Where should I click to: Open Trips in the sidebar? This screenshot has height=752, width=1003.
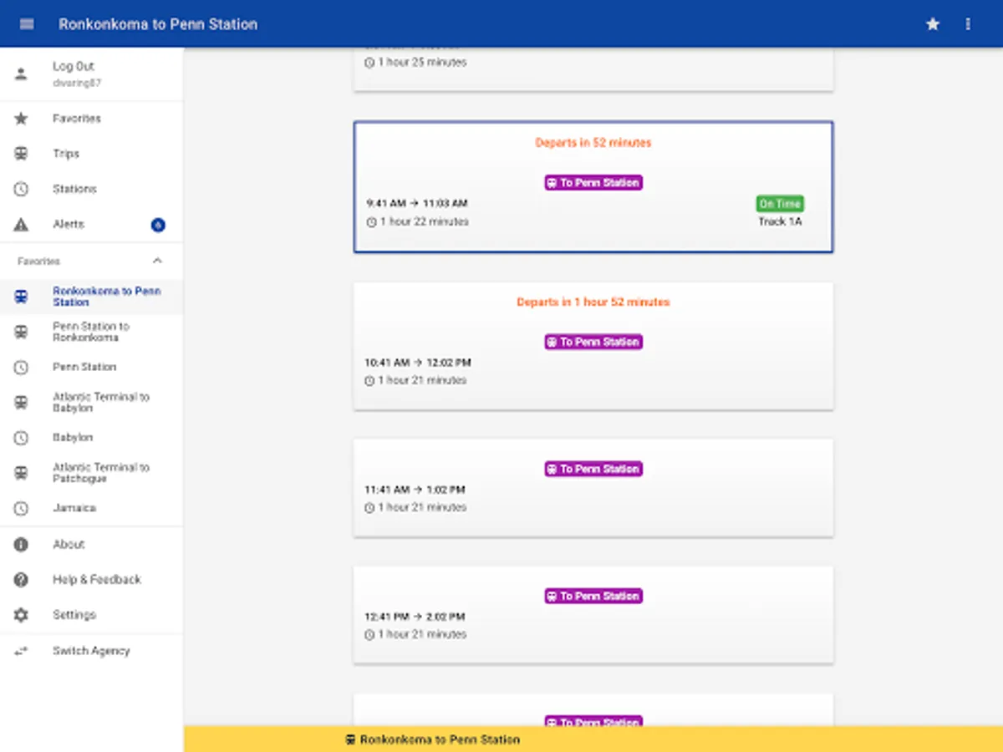click(91, 154)
